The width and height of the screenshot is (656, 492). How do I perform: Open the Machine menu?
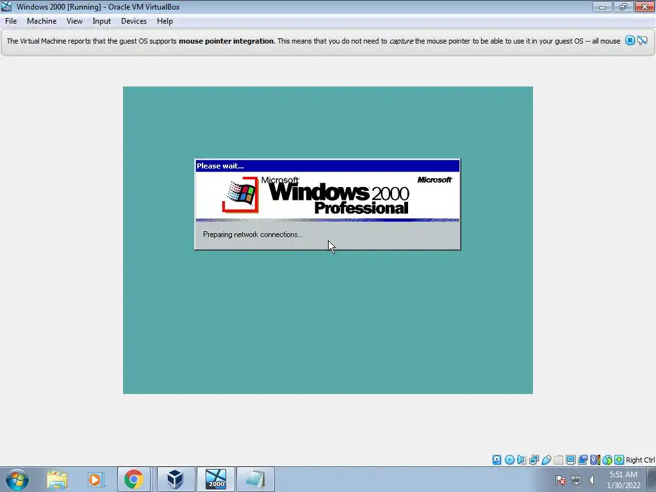point(42,21)
